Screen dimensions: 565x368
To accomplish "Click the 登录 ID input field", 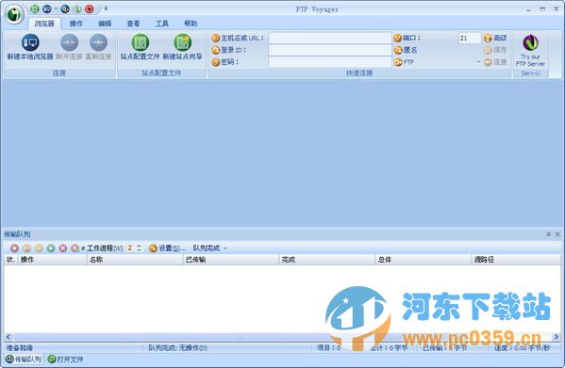I will [330, 50].
